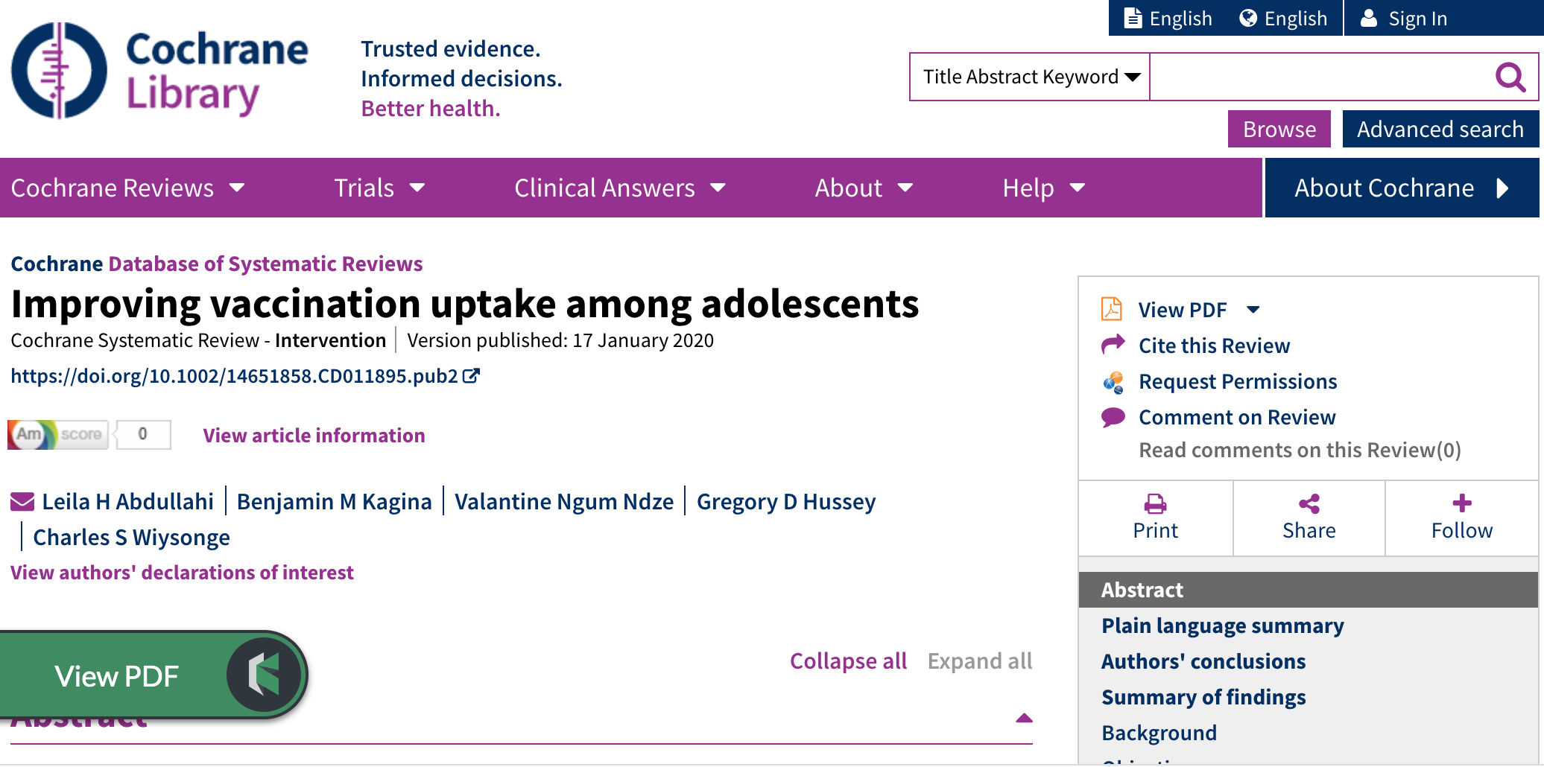Open the Title Abstract Keyword dropdown

[x=1030, y=77]
